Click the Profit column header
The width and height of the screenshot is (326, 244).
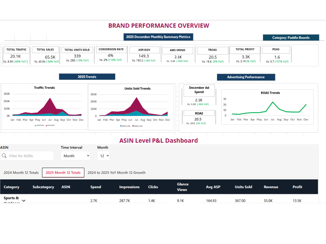coord(297,187)
